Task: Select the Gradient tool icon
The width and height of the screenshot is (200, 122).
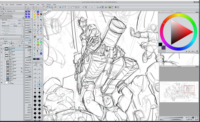Action: pos(35,36)
